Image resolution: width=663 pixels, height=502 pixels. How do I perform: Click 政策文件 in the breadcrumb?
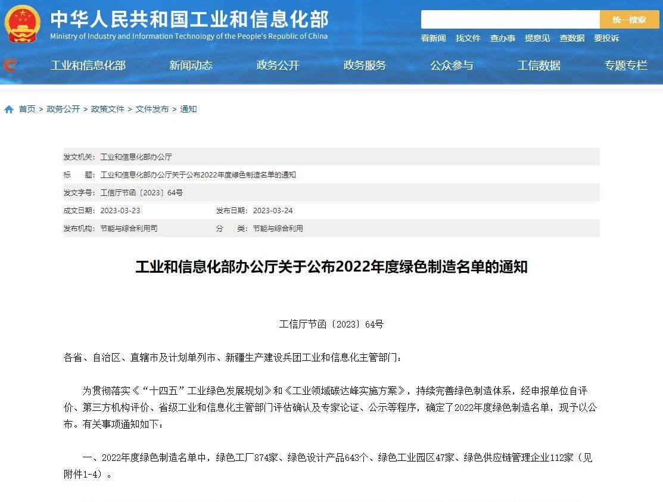click(x=108, y=110)
